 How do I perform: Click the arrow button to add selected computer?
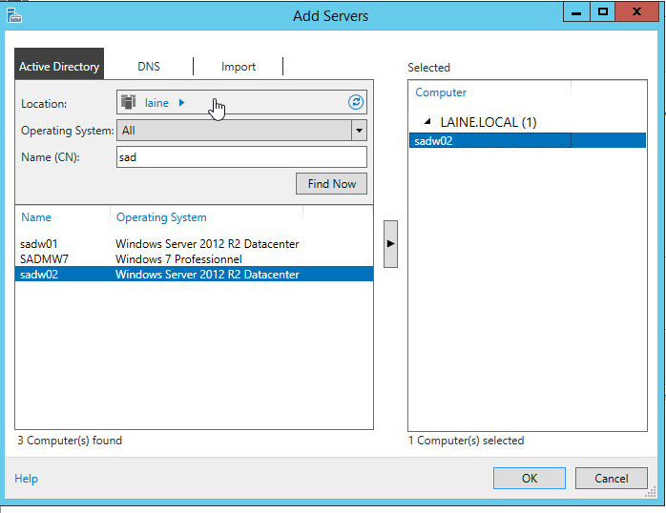tap(390, 243)
